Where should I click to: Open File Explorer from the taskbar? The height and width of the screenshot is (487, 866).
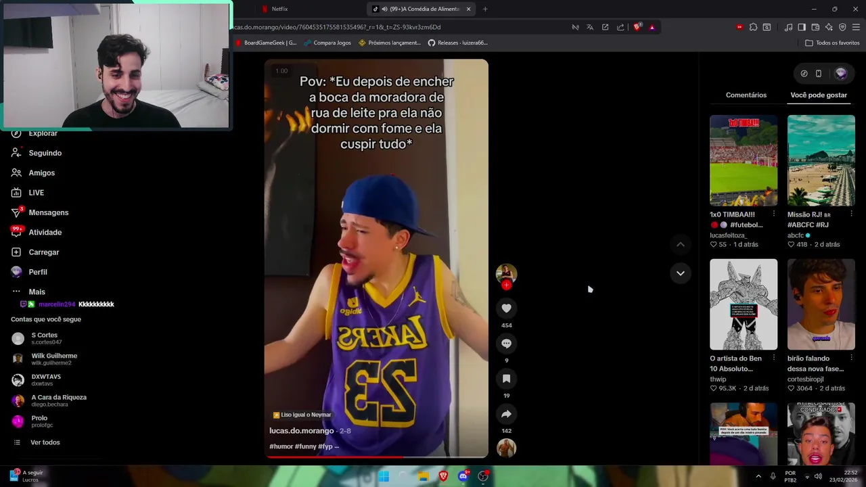(x=424, y=476)
